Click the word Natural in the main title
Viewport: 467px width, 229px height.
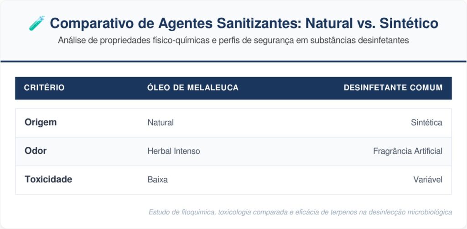click(x=329, y=23)
